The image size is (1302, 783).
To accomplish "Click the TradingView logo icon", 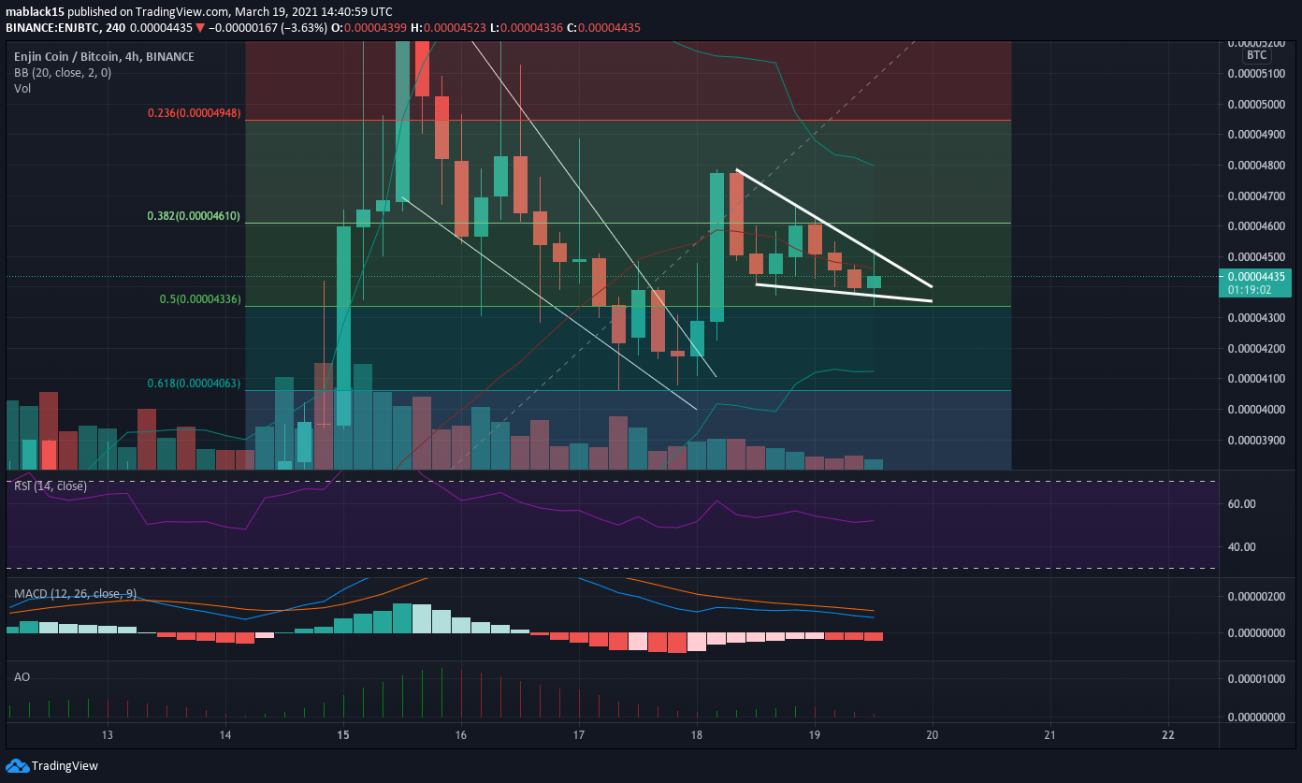I will pyautogui.click(x=18, y=766).
